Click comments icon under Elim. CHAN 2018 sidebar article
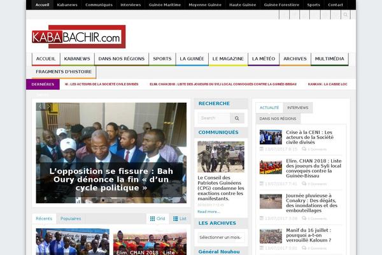 click(304, 184)
